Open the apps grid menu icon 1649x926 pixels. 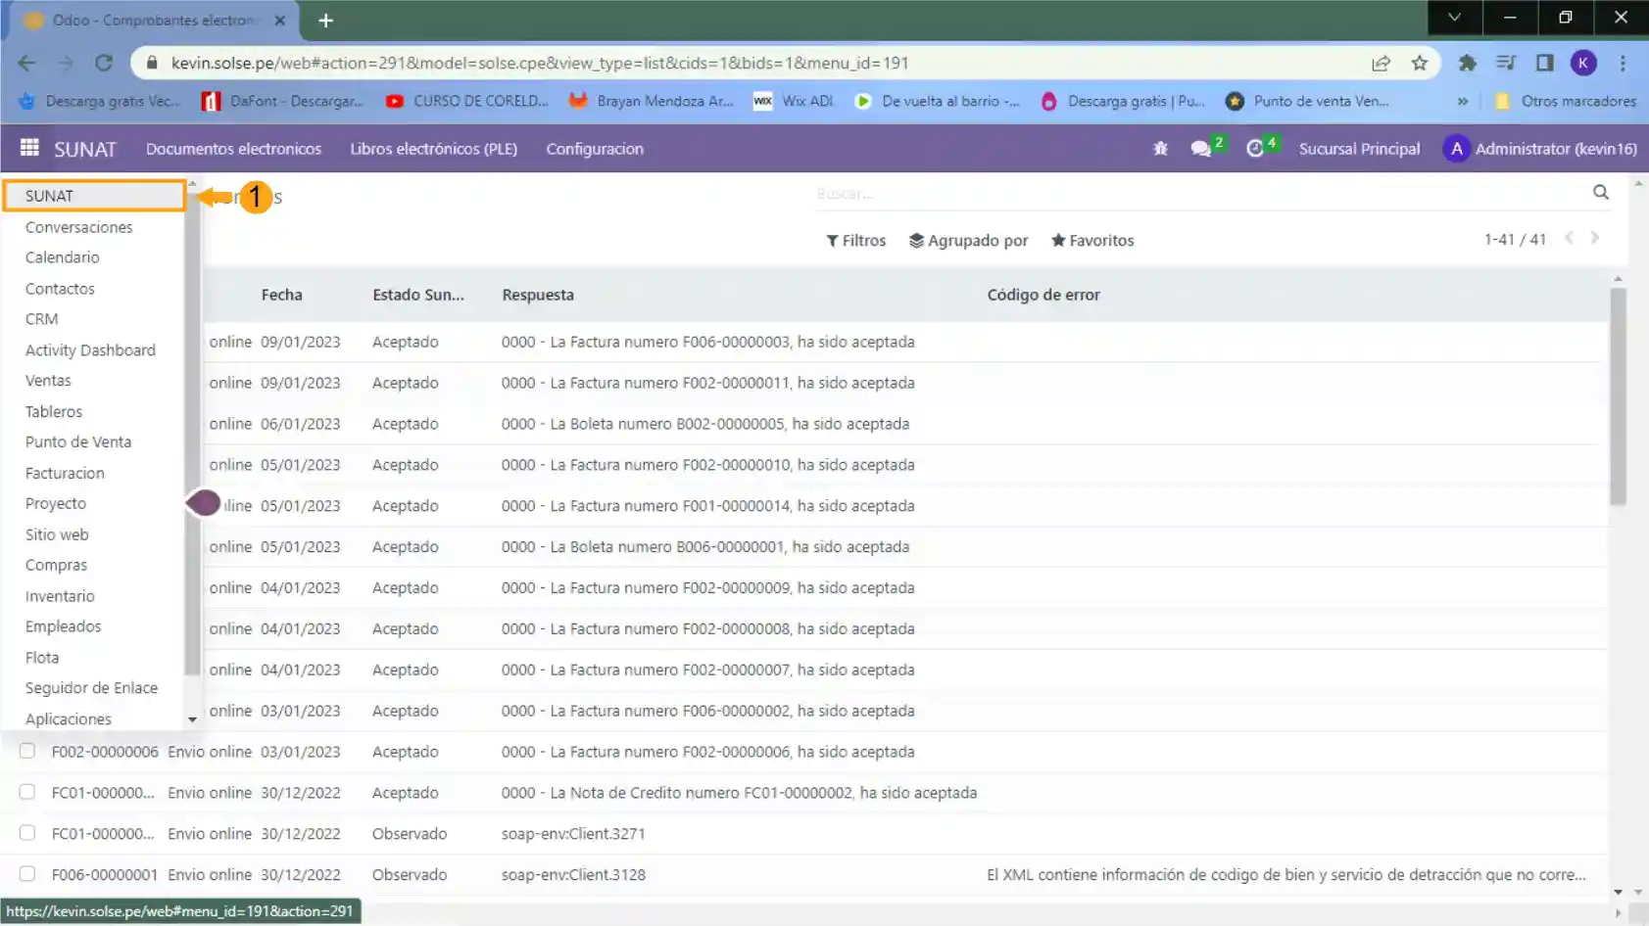click(x=29, y=148)
